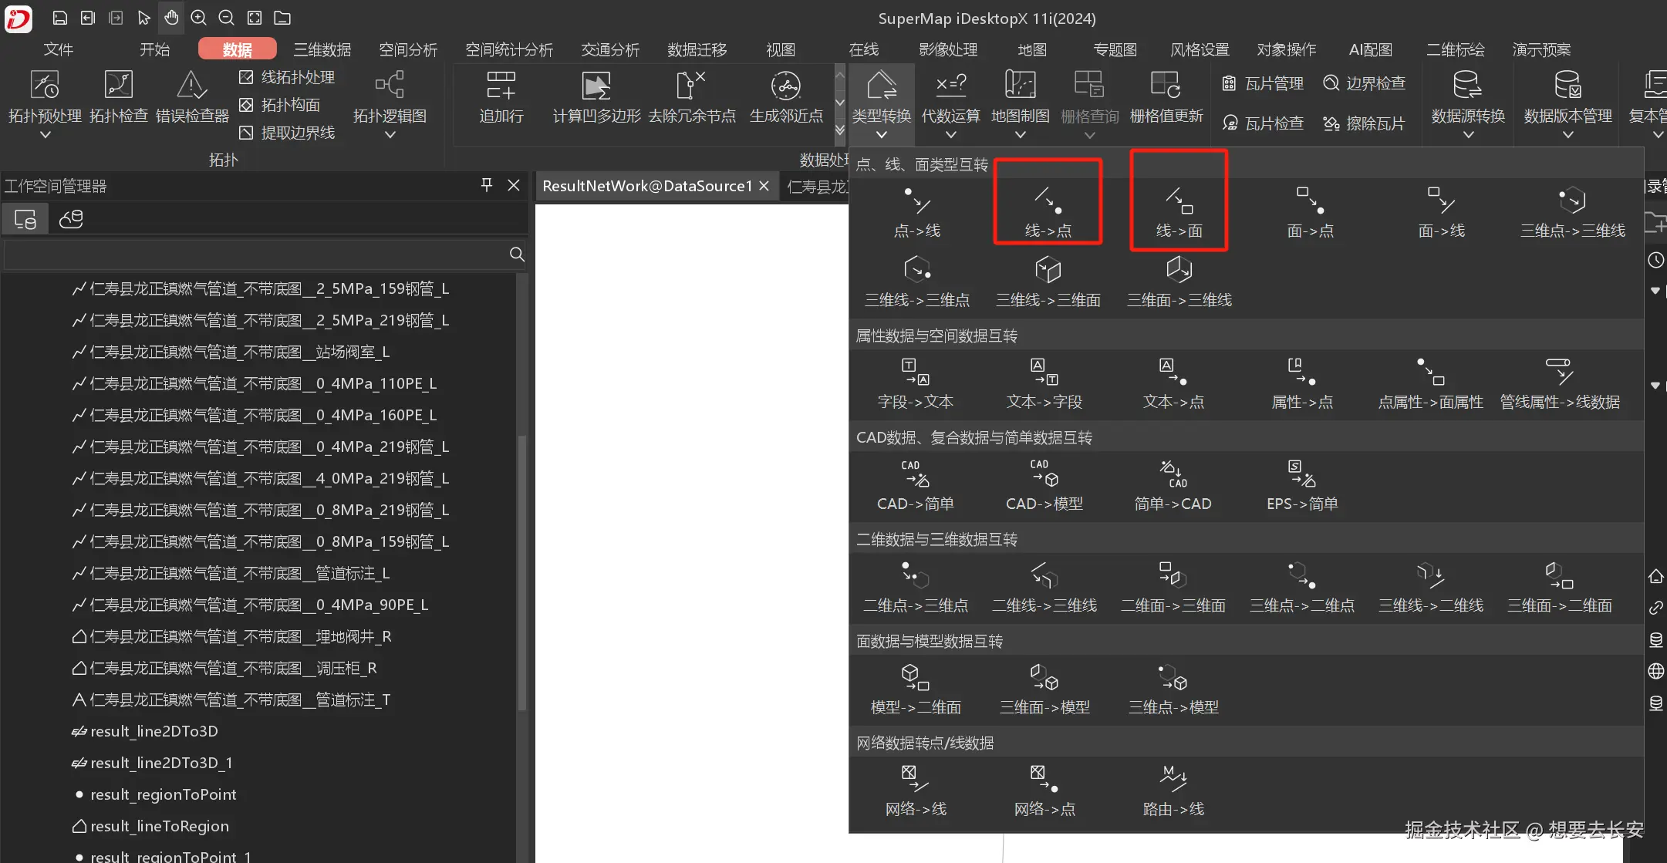
Task: Select the 面->点 conversion tool
Action: [1311, 211]
